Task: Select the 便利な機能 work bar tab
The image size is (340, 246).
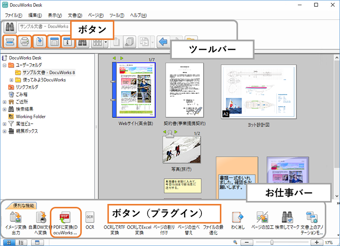Action: (x=23, y=206)
